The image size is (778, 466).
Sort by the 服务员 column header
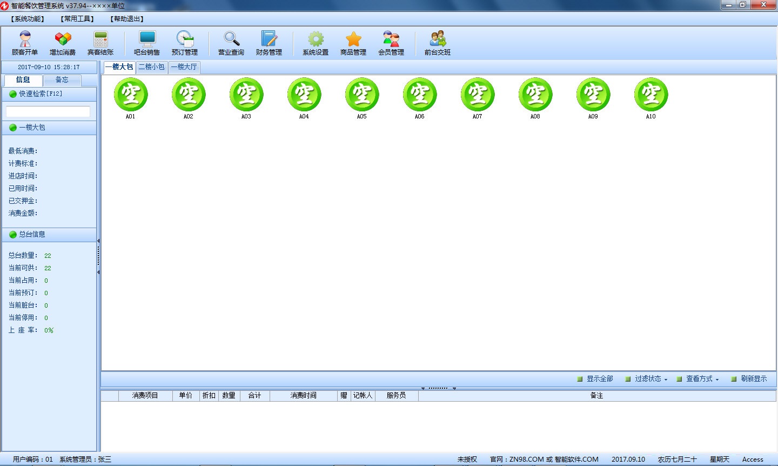[397, 396]
